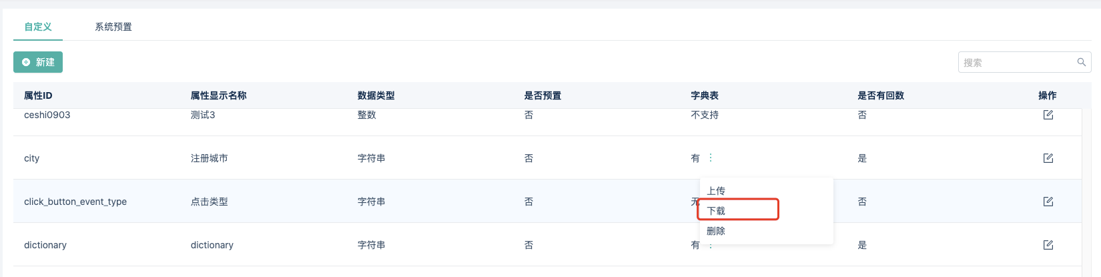Select 下载 in the popup menu
The image size is (1101, 277).
coord(716,211)
